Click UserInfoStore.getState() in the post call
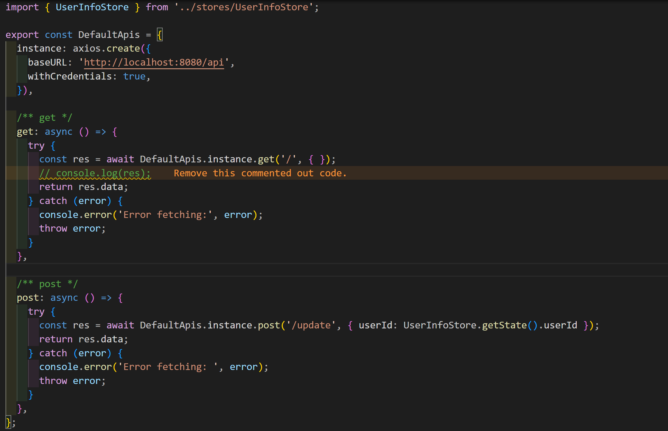 pos(470,325)
